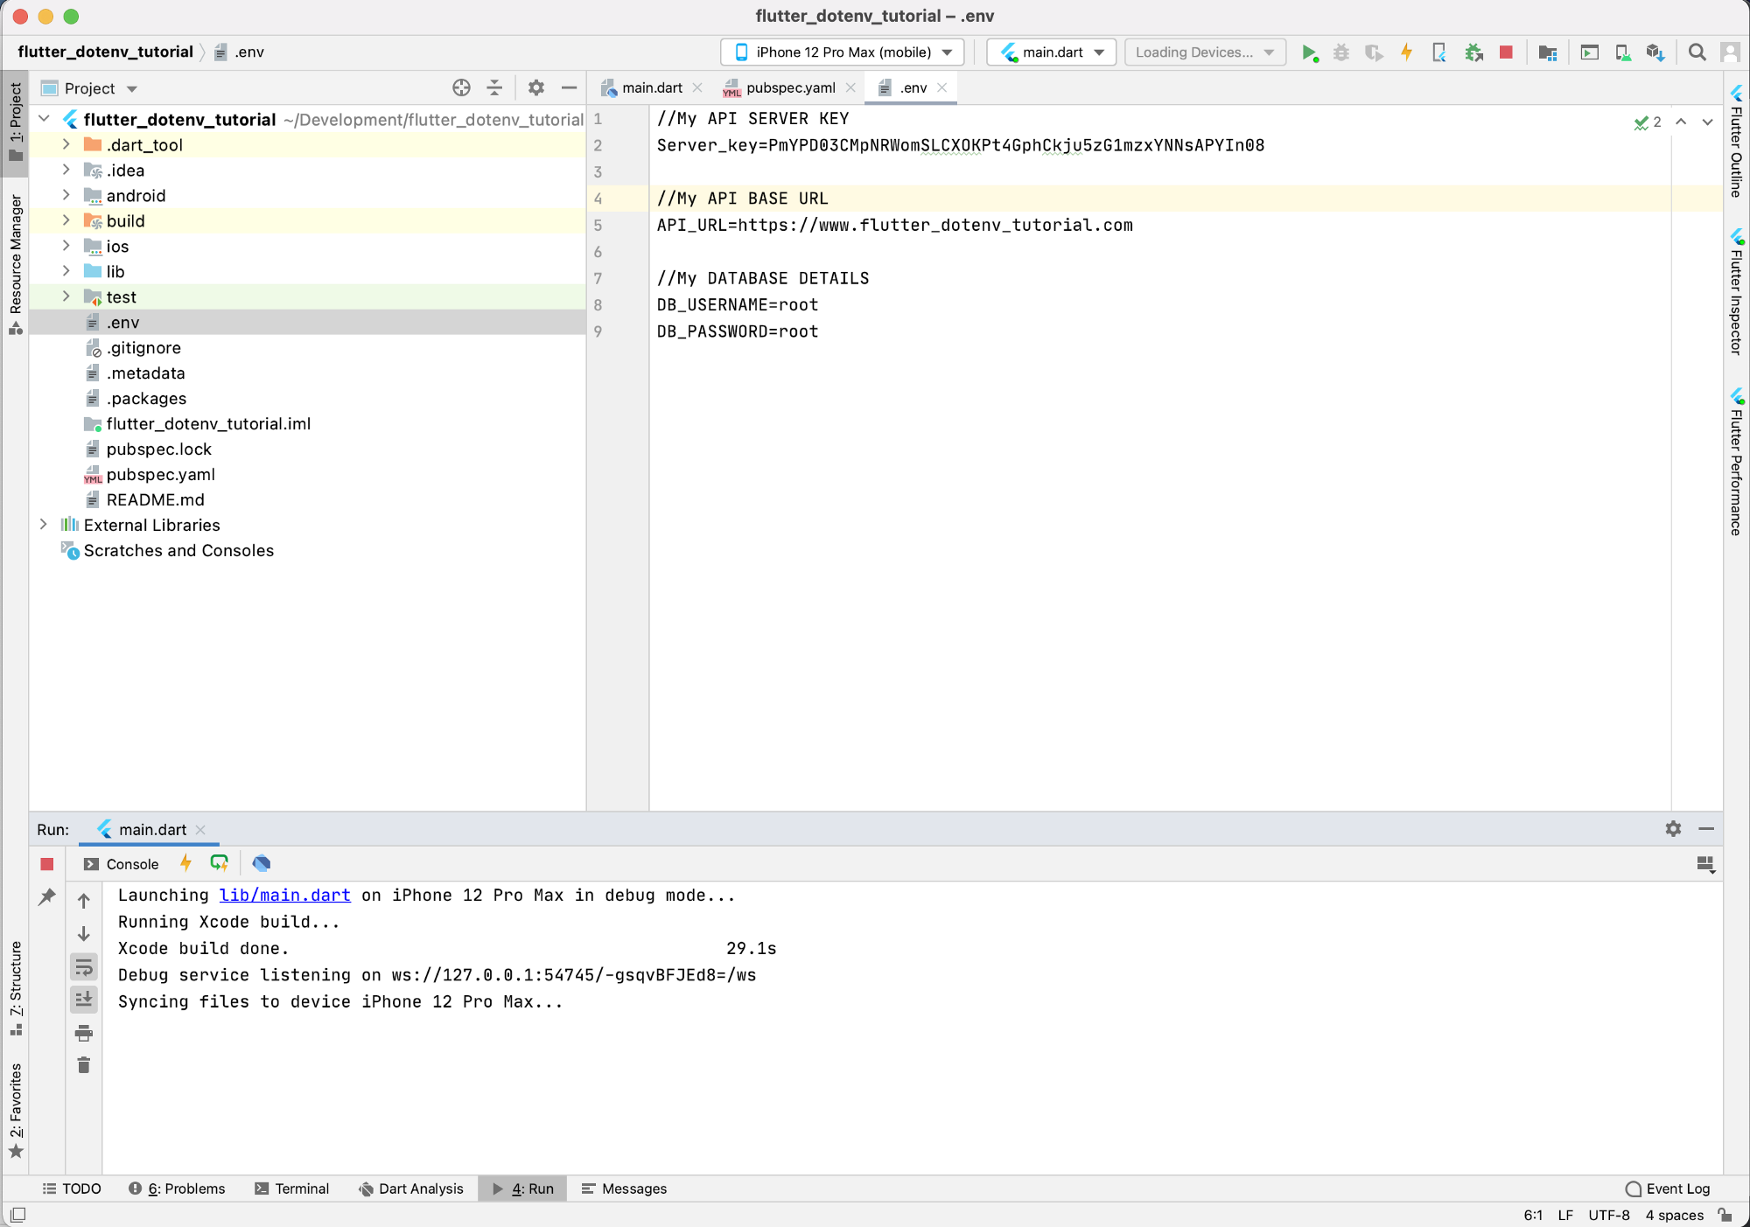The width and height of the screenshot is (1750, 1227).
Task: Click the TODO tool button
Action: (x=73, y=1189)
